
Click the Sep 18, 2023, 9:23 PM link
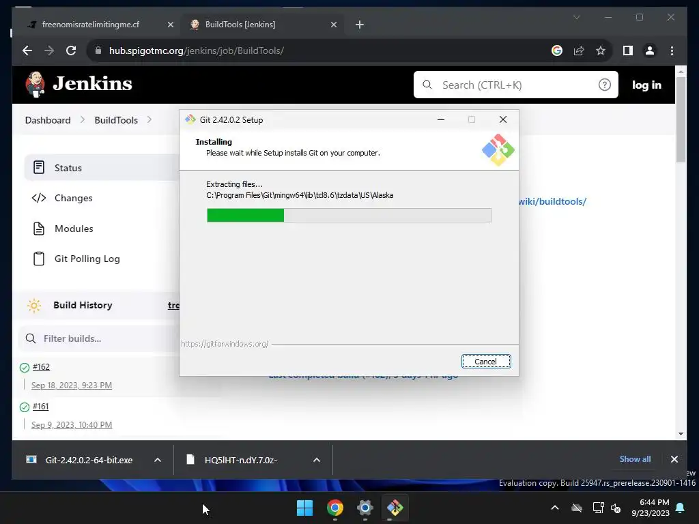pos(71,385)
